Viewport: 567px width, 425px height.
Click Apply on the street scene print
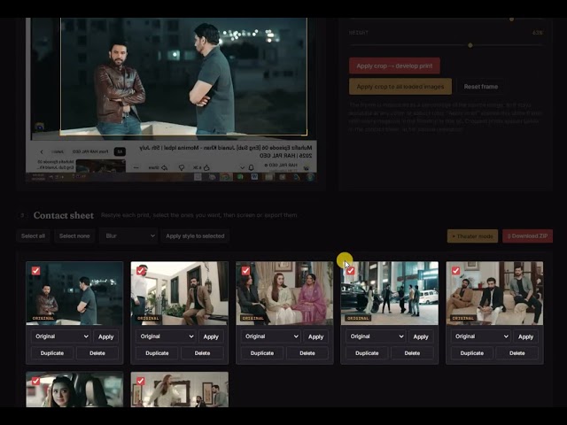(421, 336)
